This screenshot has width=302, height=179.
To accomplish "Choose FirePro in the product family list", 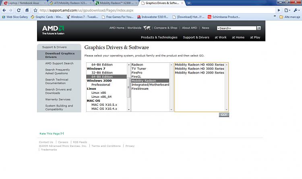I will [137, 72].
